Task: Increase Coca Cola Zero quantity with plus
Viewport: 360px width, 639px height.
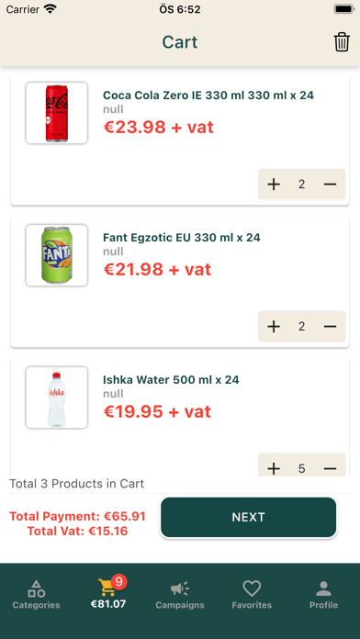Action: click(274, 185)
